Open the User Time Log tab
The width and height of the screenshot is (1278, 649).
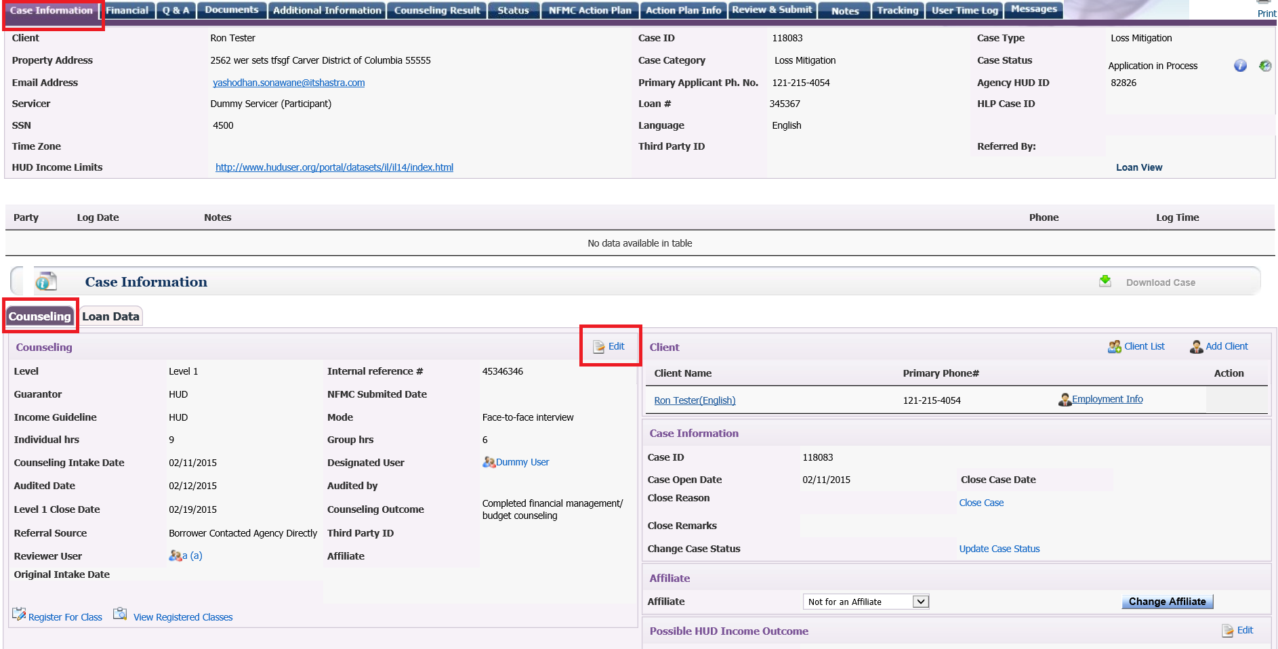pos(965,11)
